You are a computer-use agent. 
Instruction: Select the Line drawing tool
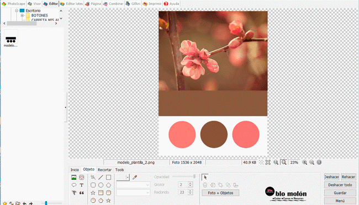coord(101,177)
